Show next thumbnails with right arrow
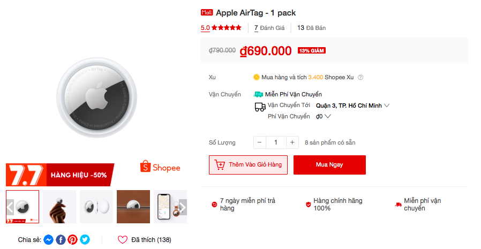Screen dimensions: 481x249 pos(183,207)
